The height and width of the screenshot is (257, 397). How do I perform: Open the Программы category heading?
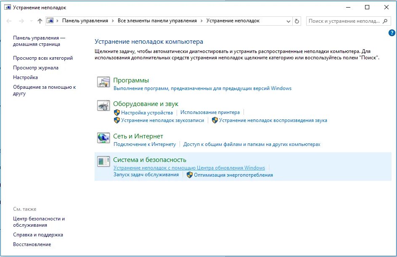coord(131,80)
